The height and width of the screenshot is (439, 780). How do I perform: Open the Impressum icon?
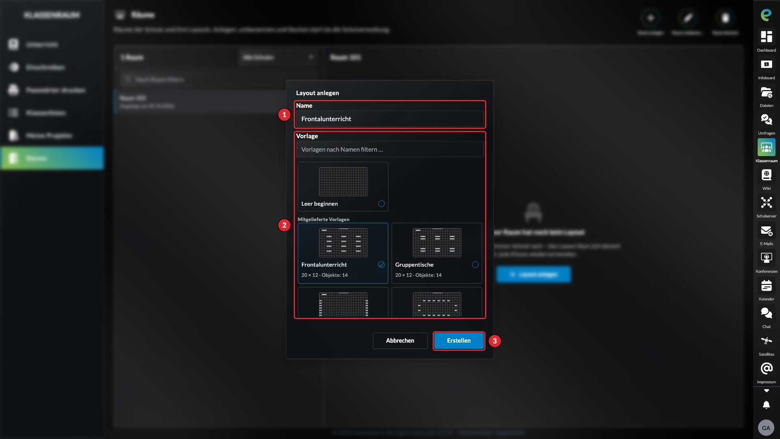click(766, 369)
